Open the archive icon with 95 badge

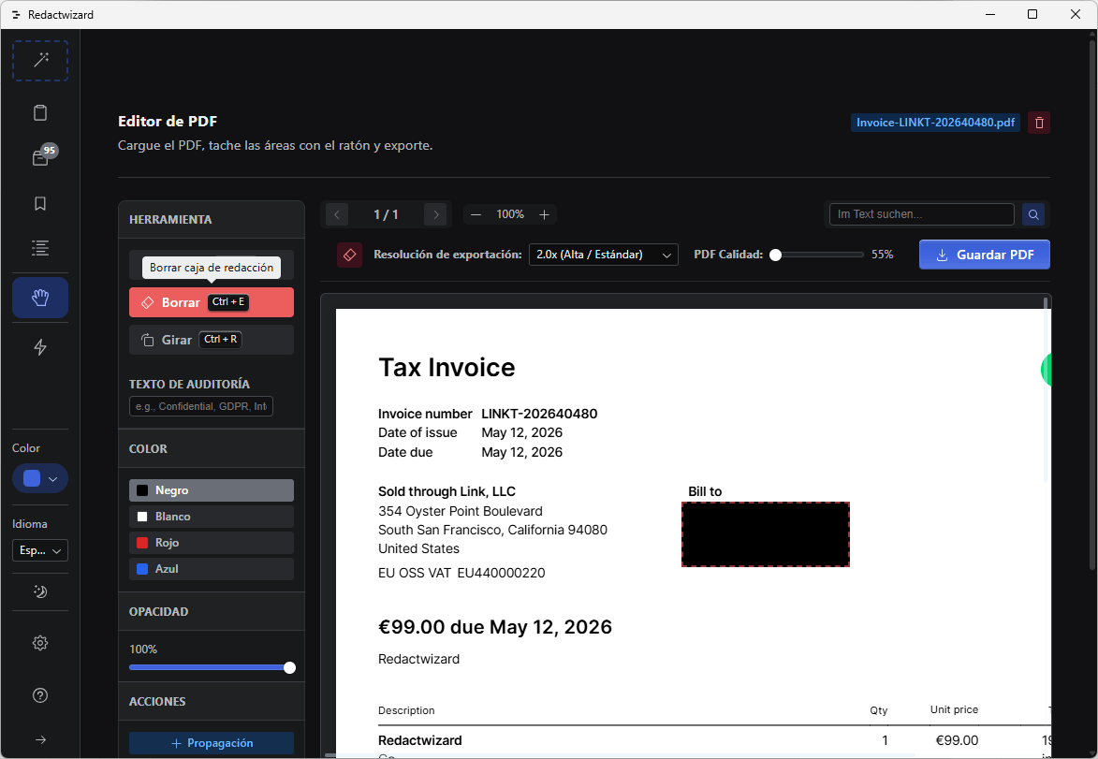tap(40, 157)
